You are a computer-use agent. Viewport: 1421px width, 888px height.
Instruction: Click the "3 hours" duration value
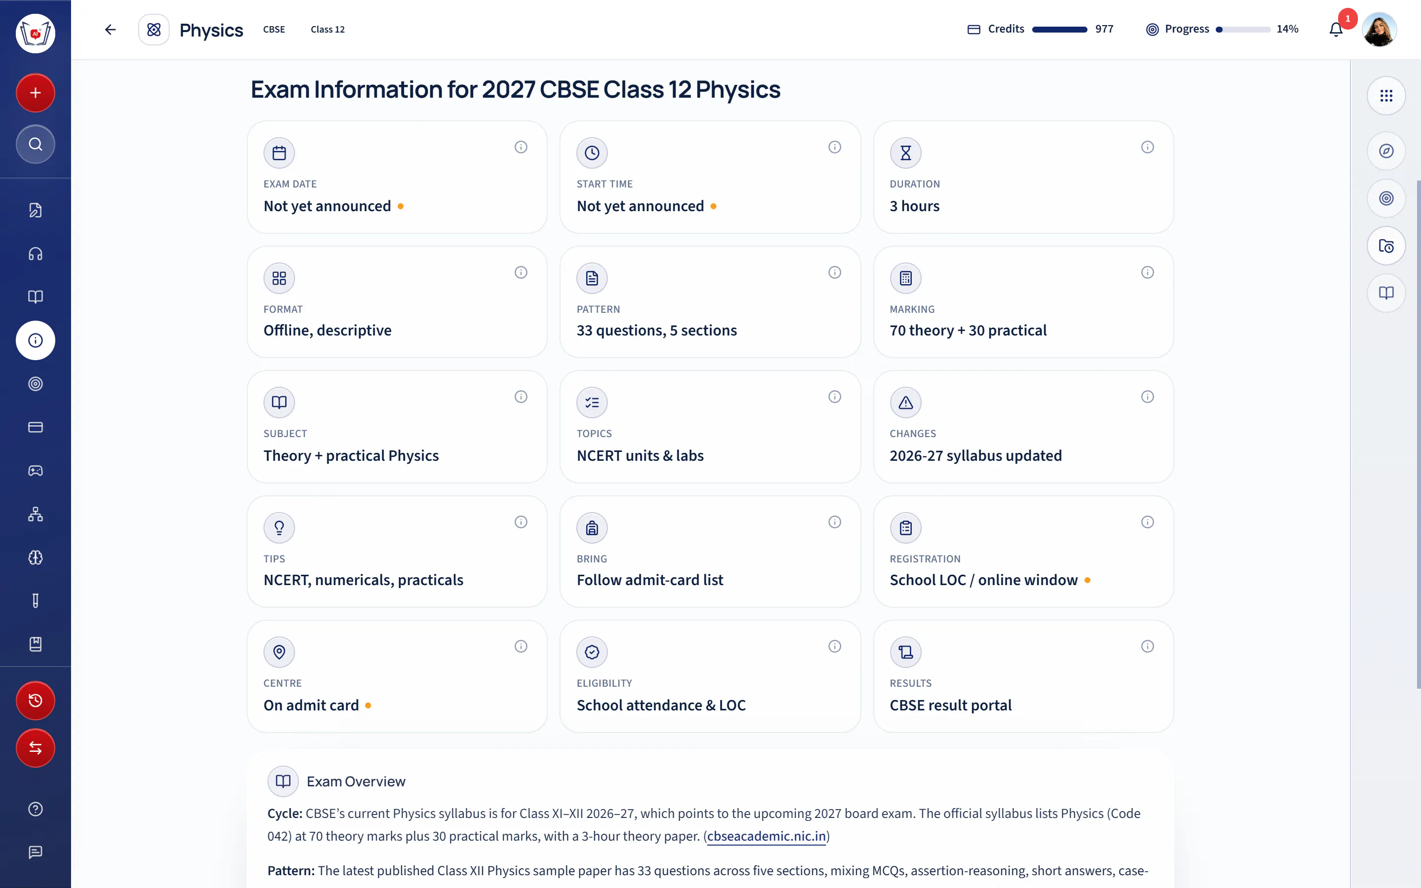(x=914, y=206)
